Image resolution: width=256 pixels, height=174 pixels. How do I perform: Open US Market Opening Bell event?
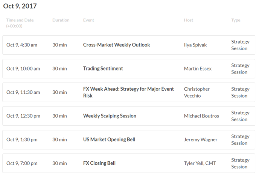(109, 139)
